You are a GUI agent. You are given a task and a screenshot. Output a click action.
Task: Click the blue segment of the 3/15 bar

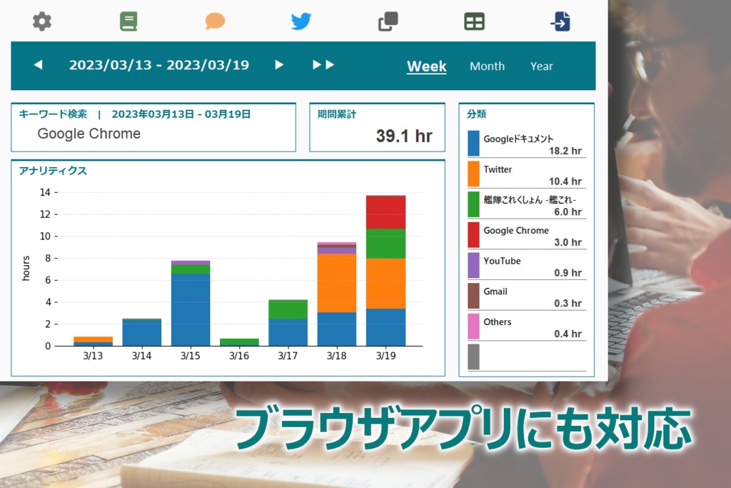point(191,310)
